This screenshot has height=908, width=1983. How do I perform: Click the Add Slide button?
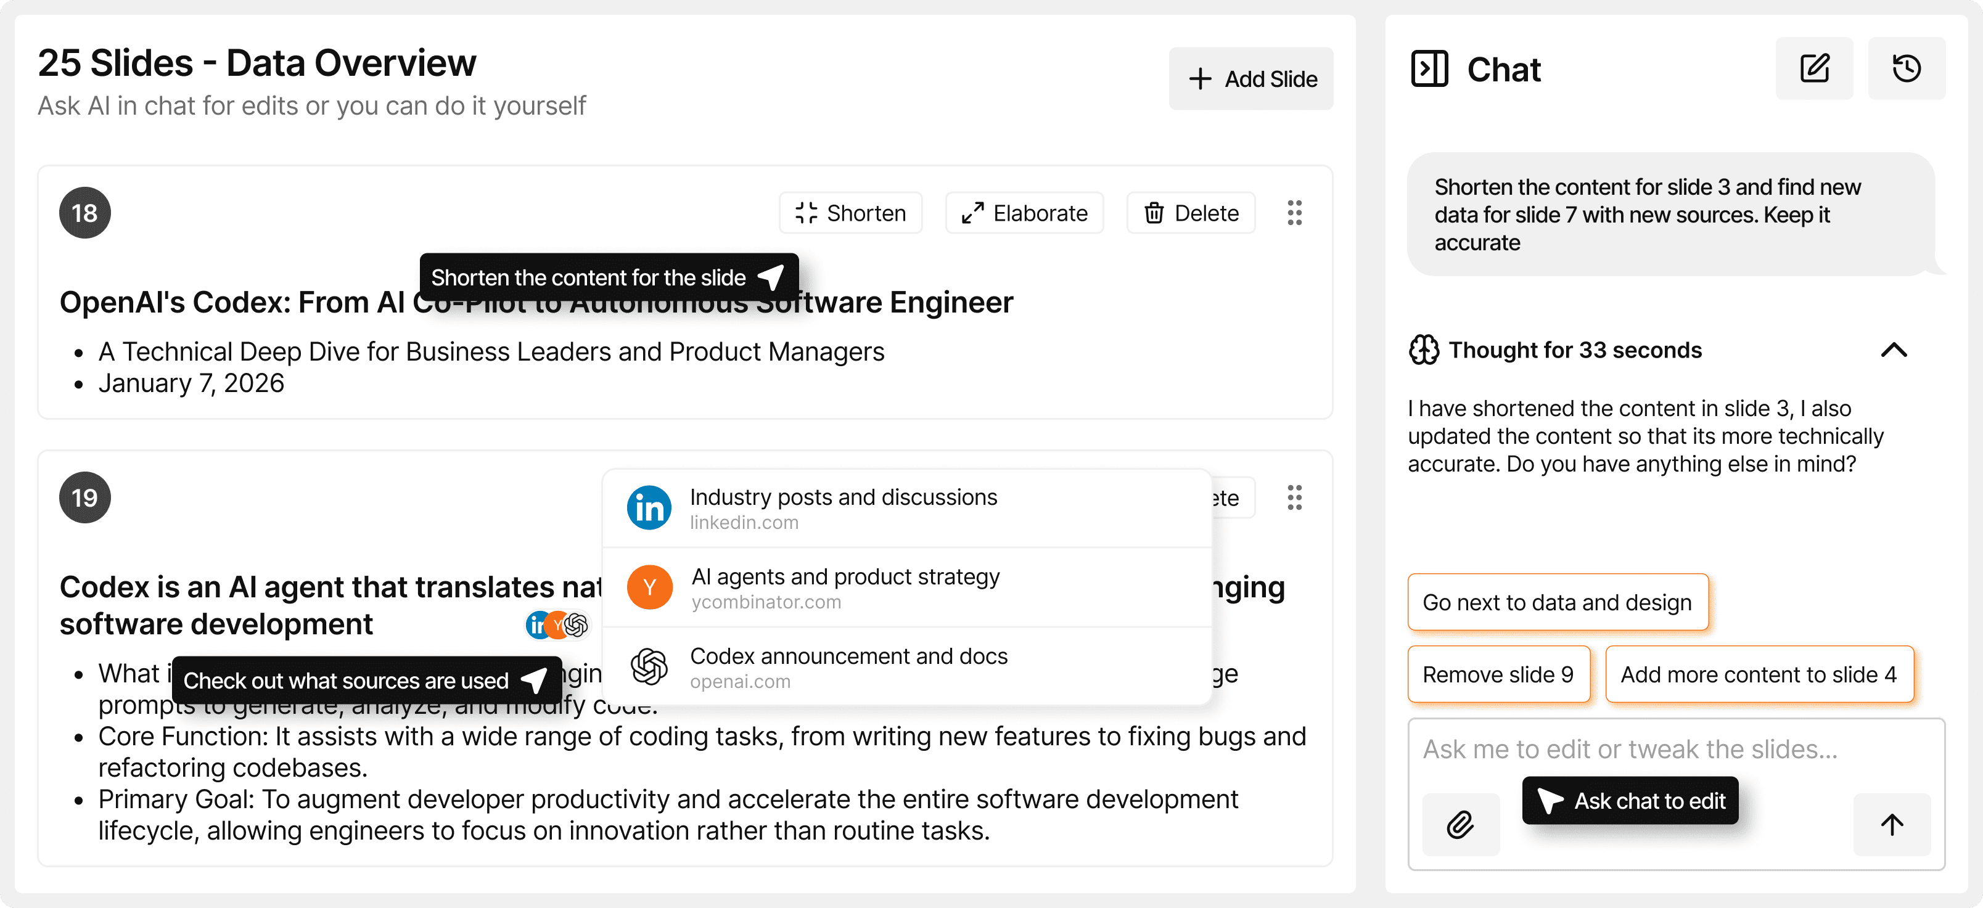pos(1251,78)
